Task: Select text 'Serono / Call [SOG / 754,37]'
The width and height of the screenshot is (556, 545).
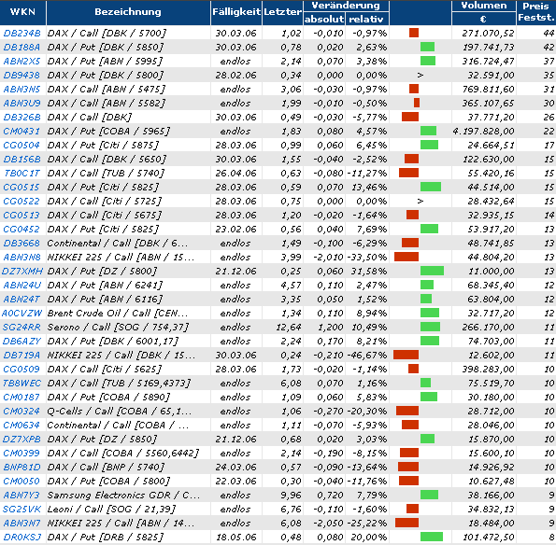Action: point(118,328)
